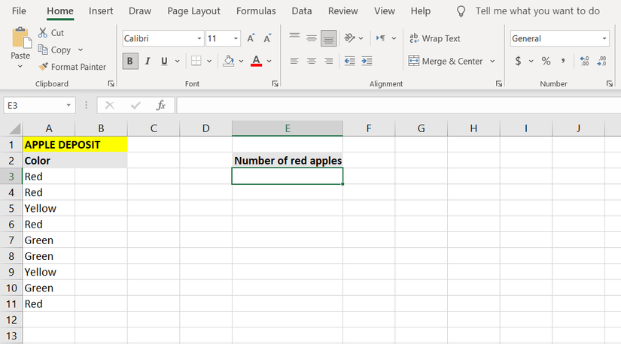Viewport: 621px width, 344px height.
Task: Set Middle Align vertical alignment
Action: (312, 38)
